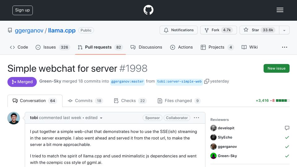
Task: Click ggerganov's approval checkmark
Action: (x=287, y=147)
